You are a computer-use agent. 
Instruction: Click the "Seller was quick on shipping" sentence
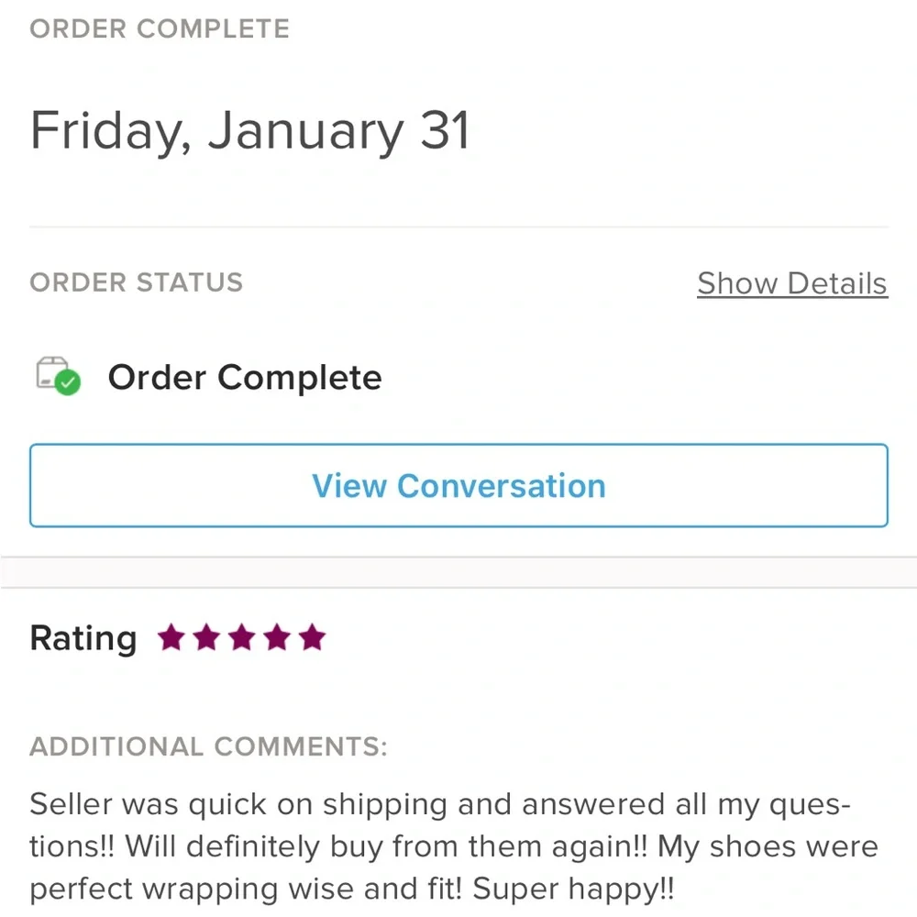pyautogui.click(x=239, y=804)
